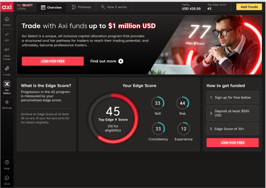The image size is (266, 188).
Task: Click the Axi logo in top-left corner
Action: click(x=7, y=7)
